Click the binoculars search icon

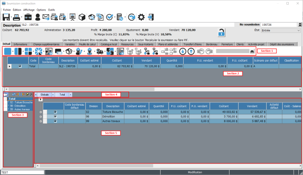coord(252,51)
